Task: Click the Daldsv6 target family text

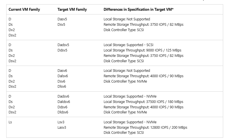Action: pyautogui.click(x=64, y=102)
